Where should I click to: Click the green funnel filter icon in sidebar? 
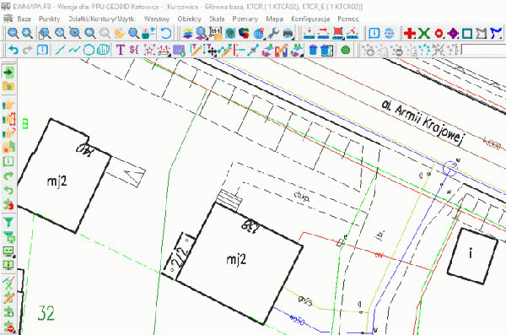click(x=8, y=222)
